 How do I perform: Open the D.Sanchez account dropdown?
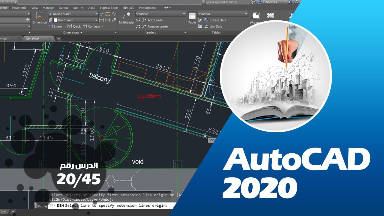(286, 2)
